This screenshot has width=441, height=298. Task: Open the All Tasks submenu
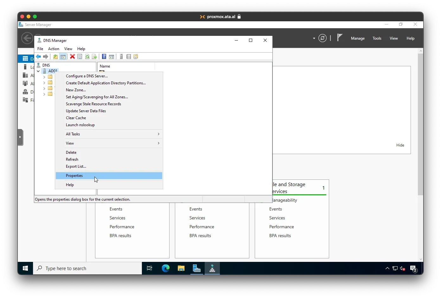point(109,134)
